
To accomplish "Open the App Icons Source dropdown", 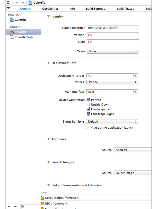I will pyautogui.click(x=132, y=150).
